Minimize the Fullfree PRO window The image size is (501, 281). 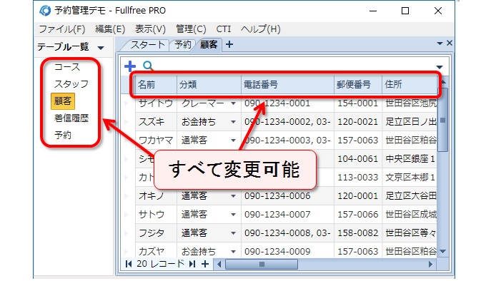point(373,11)
